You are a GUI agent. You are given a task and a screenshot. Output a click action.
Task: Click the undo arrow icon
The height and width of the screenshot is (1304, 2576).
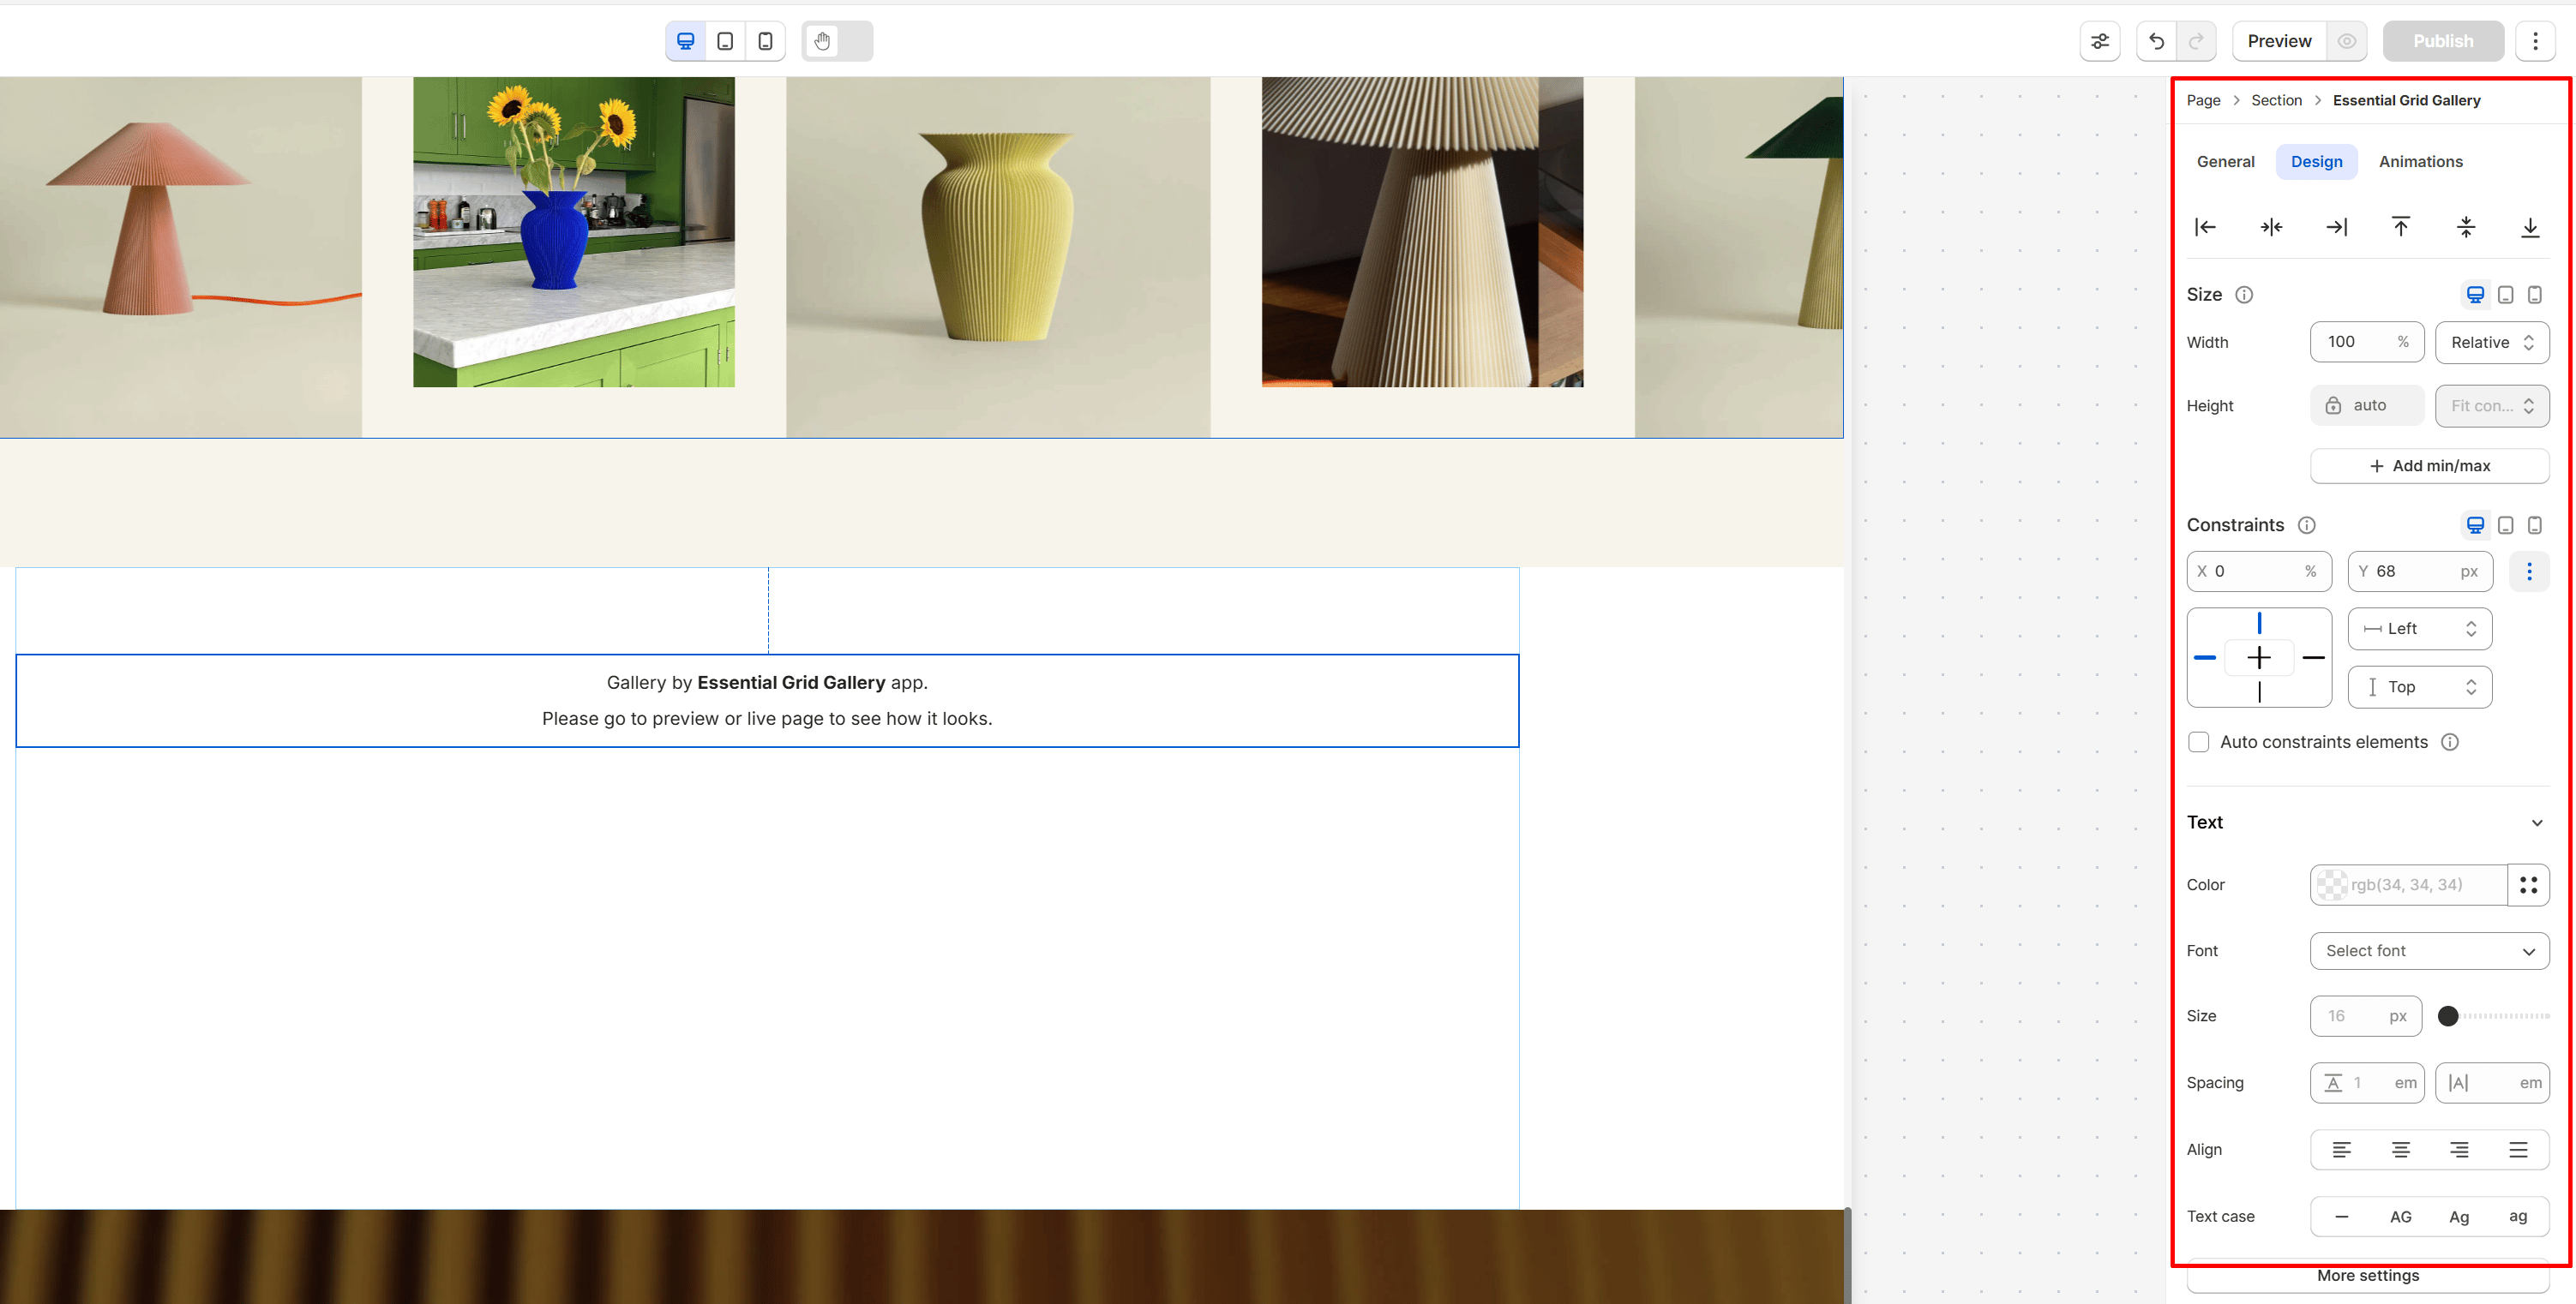[x=2156, y=41]
